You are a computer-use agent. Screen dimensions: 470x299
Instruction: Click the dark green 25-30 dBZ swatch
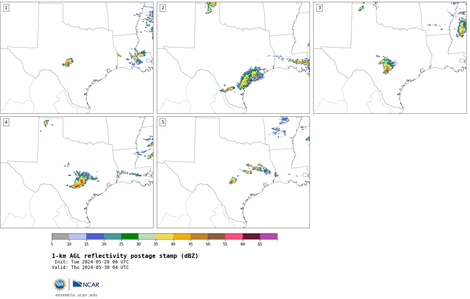(x=130, y=237)
